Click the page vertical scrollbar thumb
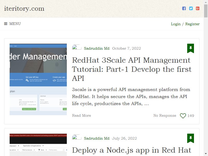Screen dimensions: 208x156 point(206,11)
